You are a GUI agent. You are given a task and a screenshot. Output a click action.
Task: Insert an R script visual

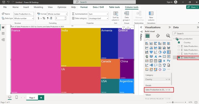(164, 61)
